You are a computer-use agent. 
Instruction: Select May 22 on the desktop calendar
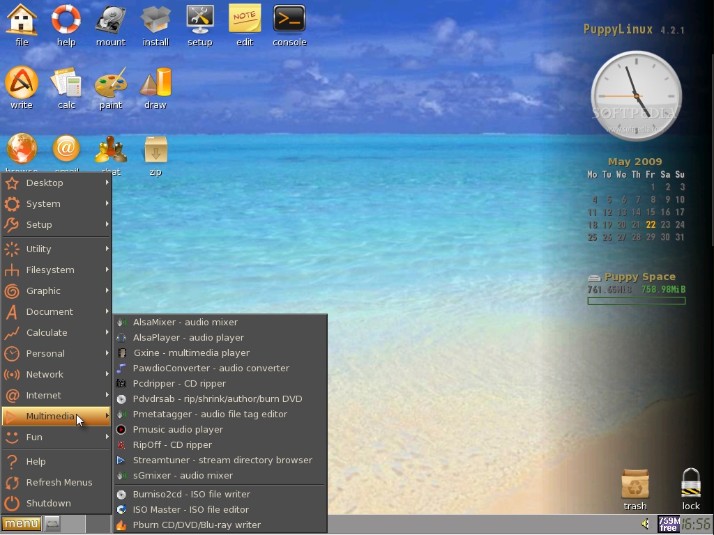651,224
